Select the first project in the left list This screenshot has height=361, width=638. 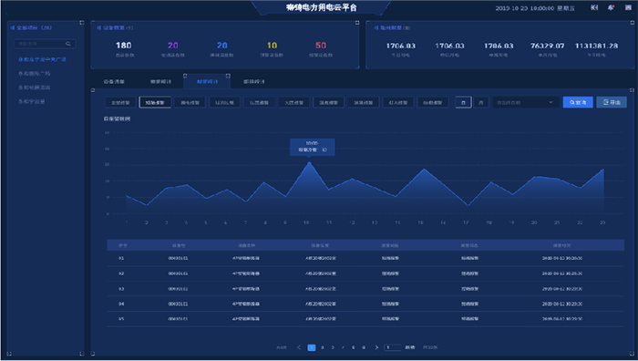pyautogui.click(x=42, y=59)
